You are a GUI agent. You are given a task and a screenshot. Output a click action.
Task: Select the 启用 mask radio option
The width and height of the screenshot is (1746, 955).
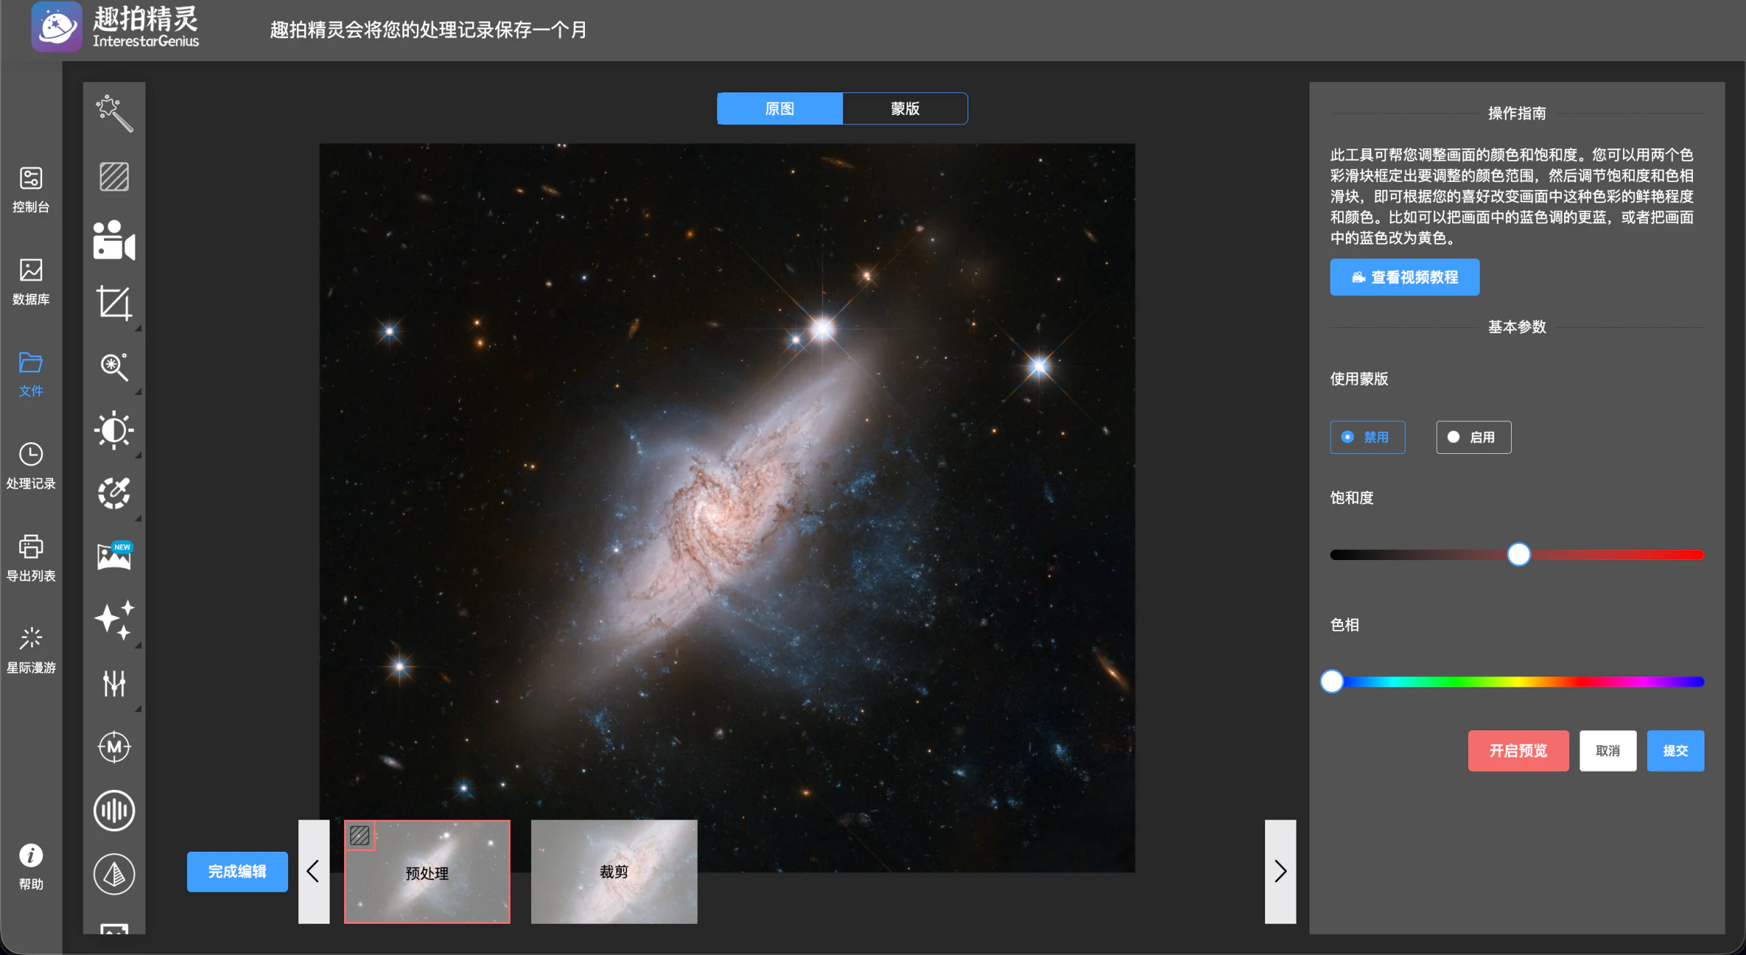(1473, 437)
